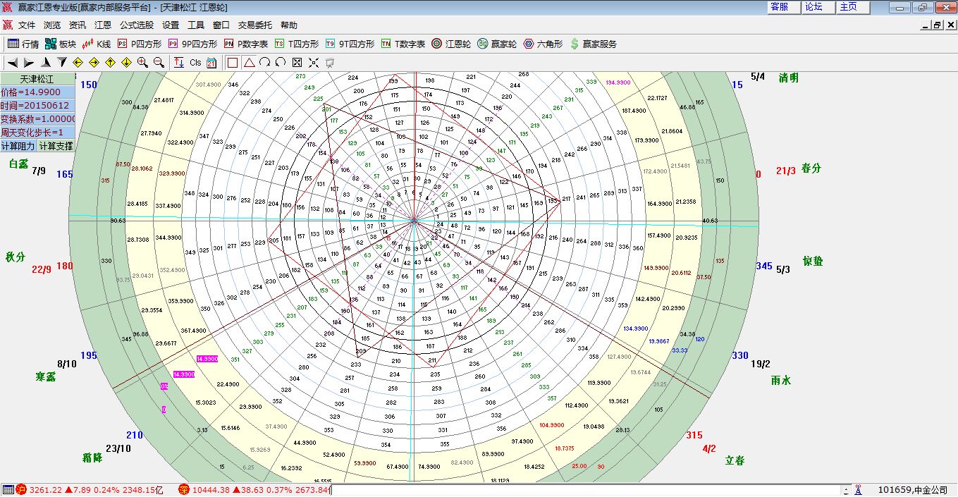Click the 计算支撑 button

point(55,146)
